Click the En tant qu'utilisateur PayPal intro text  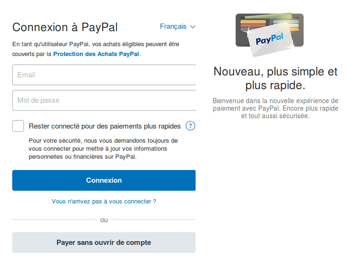pos(95,49)
